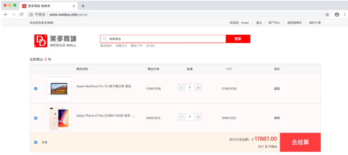
Task: Open the Apple MacBook Pro 13.3英寸 product name
Action: point(104,86)
